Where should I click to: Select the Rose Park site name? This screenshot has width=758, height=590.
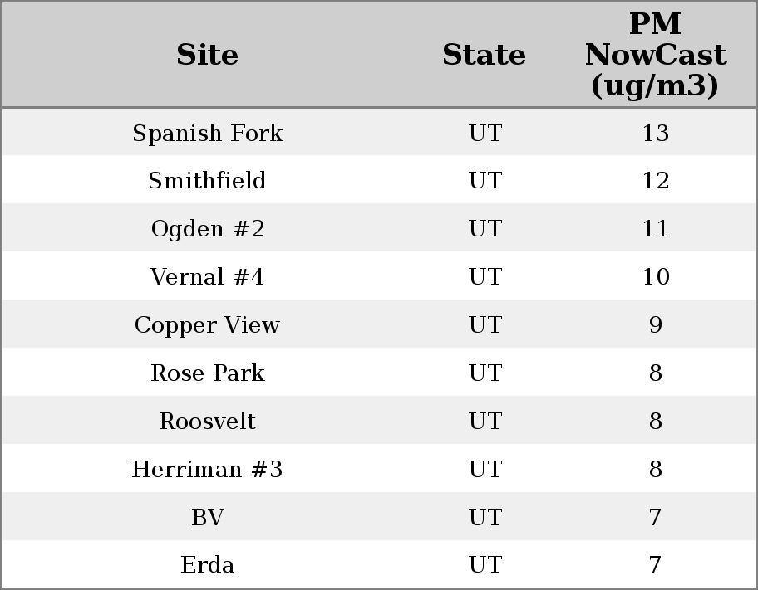[x=207, y=373]
